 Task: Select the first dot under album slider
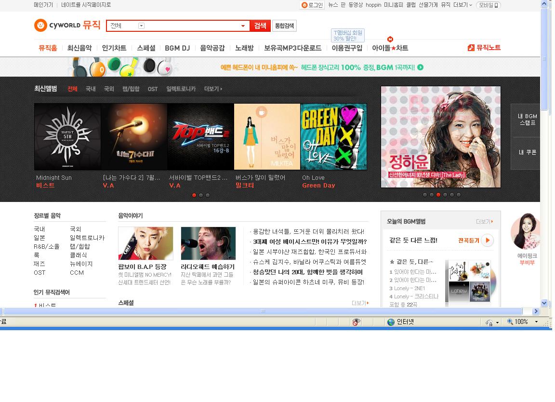pyautogui.click(x=194, y=195)
